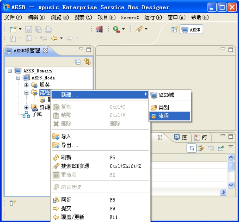This screenshot has height=222, width=239.
Task: Expand the 资源 tree node
Action: point(26,107)
